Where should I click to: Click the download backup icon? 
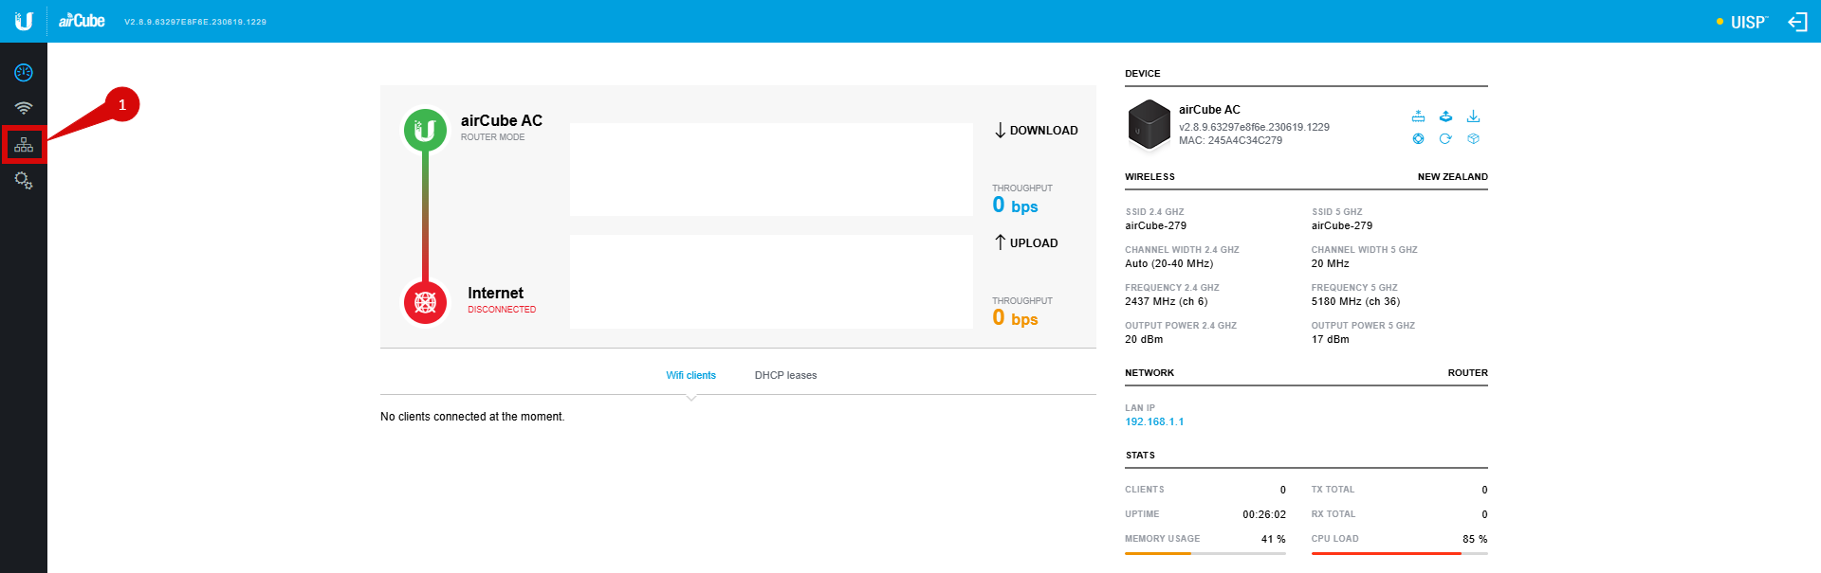click(1473, 116)
